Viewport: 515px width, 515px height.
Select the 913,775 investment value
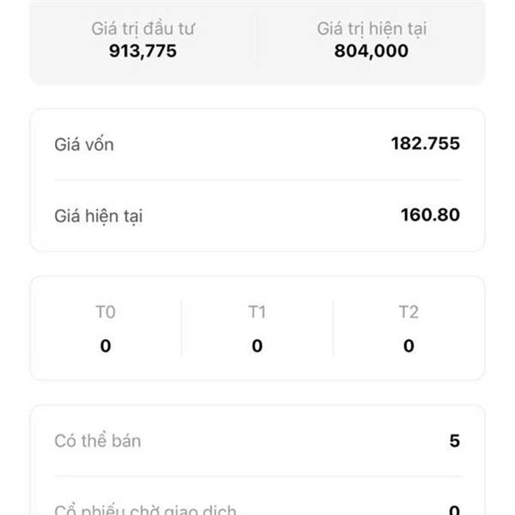142,51
